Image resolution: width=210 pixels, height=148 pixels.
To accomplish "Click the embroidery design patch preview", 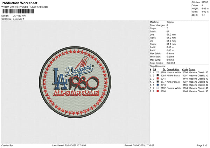I will click(x=75, y=82).
